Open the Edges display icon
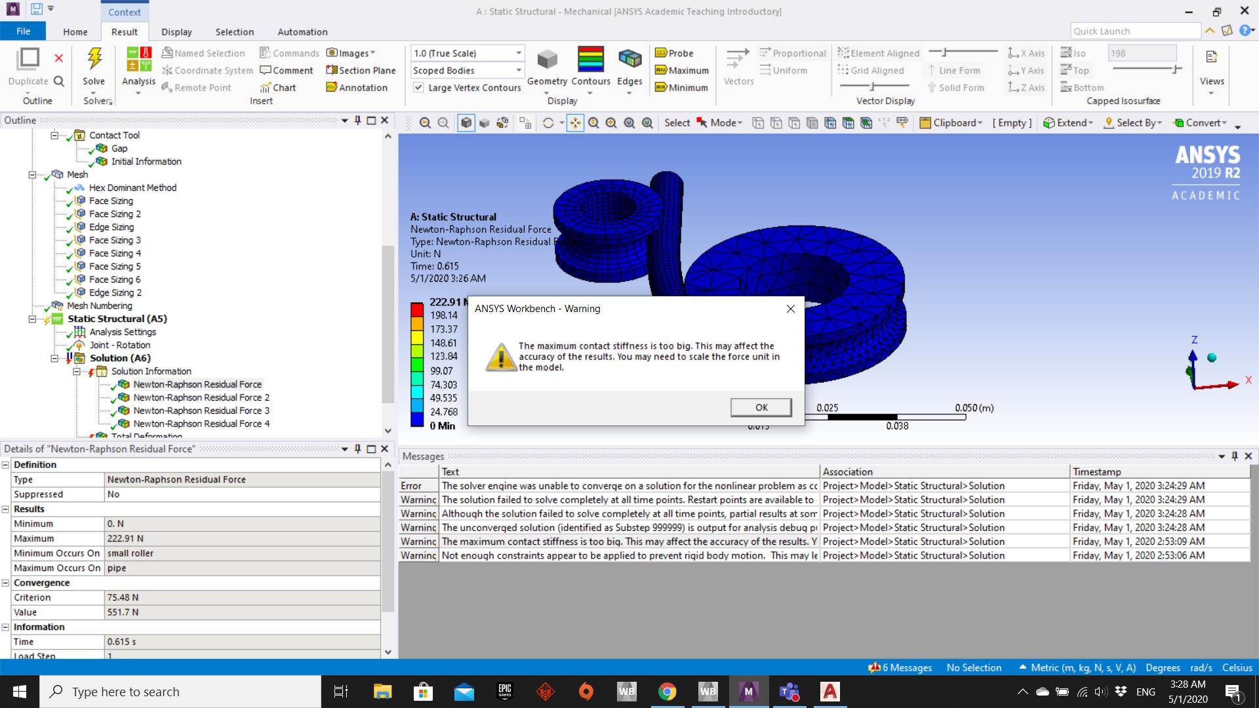The image size is (1259, 708). point(629,60)
